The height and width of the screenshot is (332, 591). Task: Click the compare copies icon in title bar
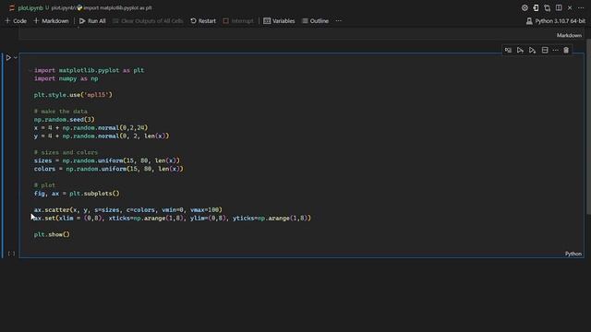pos(547,7)
